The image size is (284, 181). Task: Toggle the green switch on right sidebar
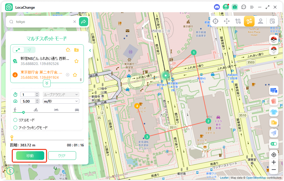click(x=274, y=144)
